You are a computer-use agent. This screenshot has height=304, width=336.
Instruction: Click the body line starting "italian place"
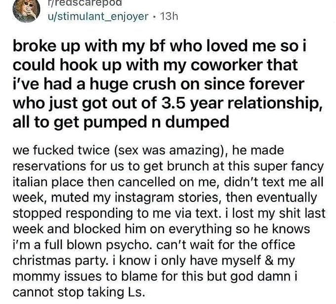coord(168,182)
